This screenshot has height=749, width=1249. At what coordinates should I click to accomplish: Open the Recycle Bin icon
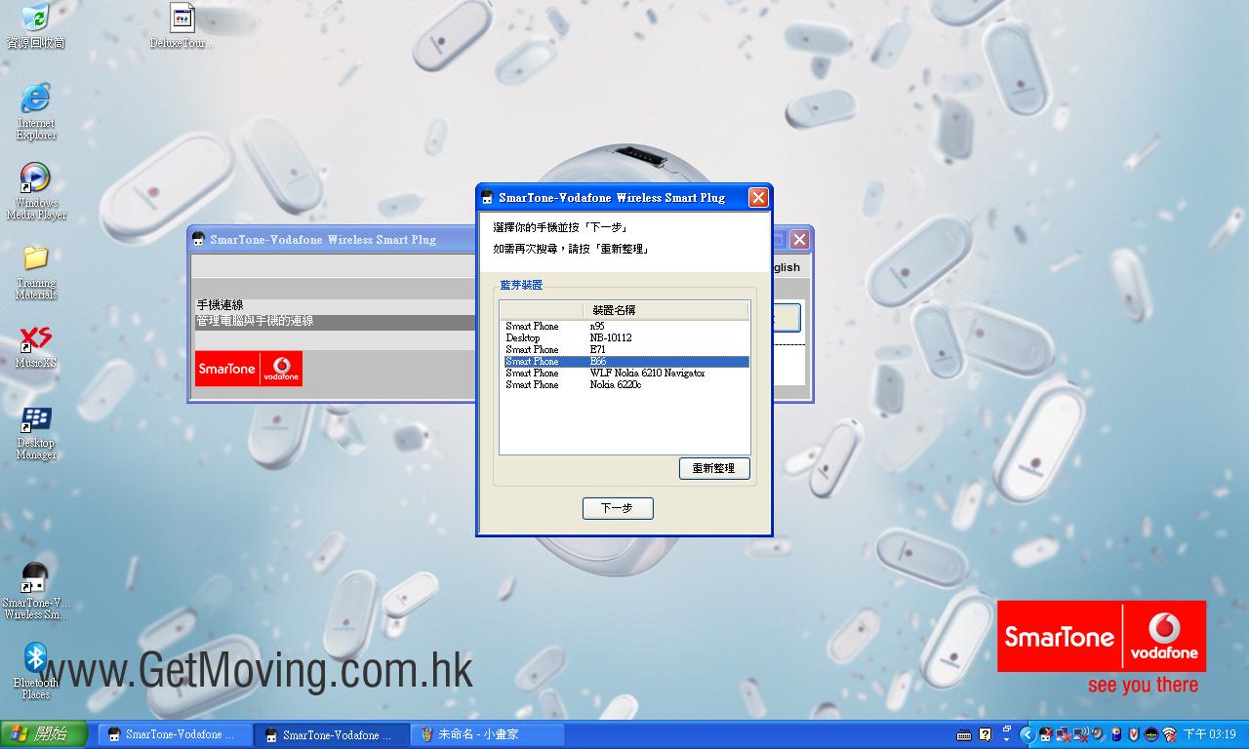coord(36,18)
